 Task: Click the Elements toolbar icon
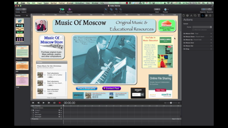[x=62, y=10]
